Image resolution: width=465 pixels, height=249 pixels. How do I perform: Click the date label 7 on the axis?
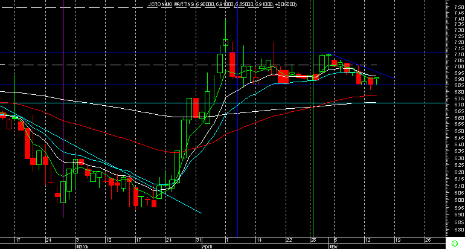227,240
